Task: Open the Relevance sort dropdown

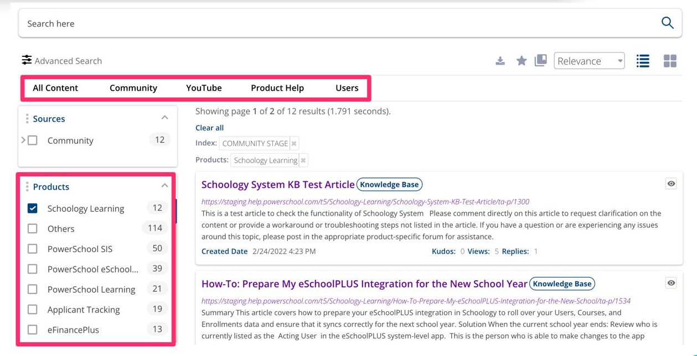Action: [588, 61]
